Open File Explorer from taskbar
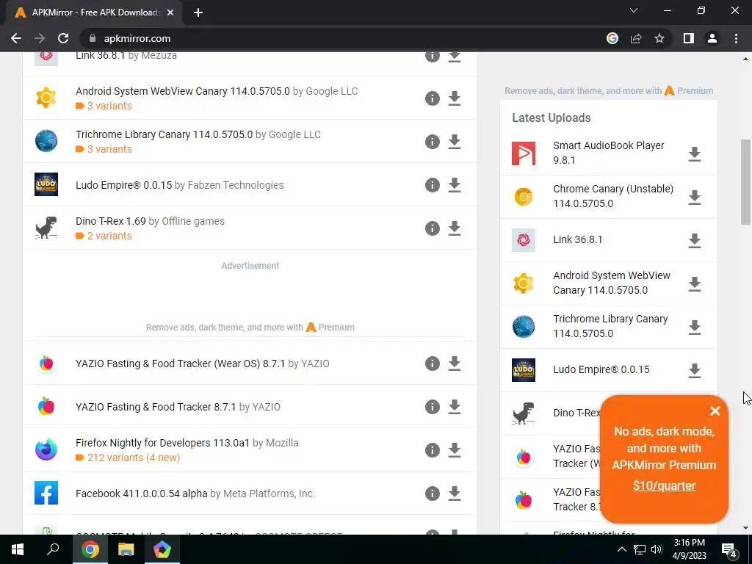This screenshot has width=752, height=564. click(126, 549)
